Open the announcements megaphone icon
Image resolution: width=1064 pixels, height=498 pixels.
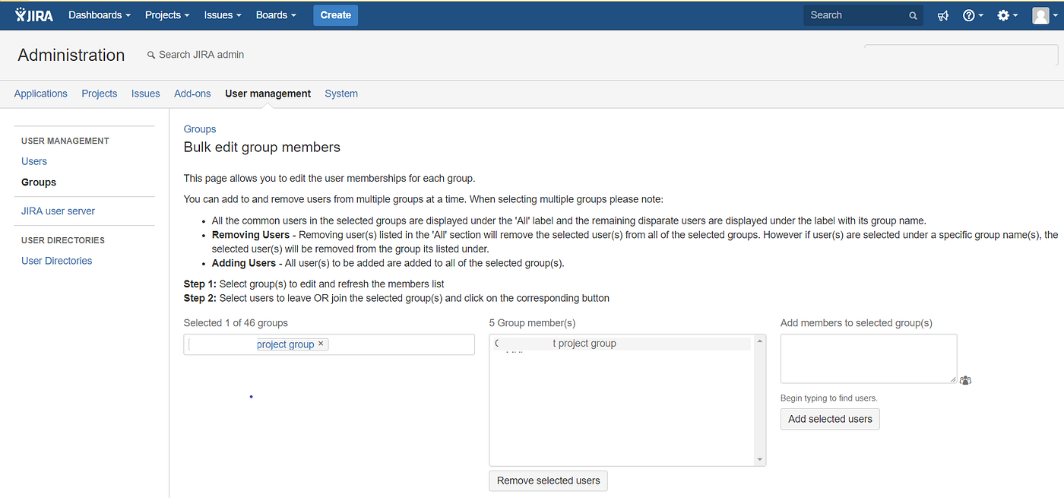coord(942,14)
